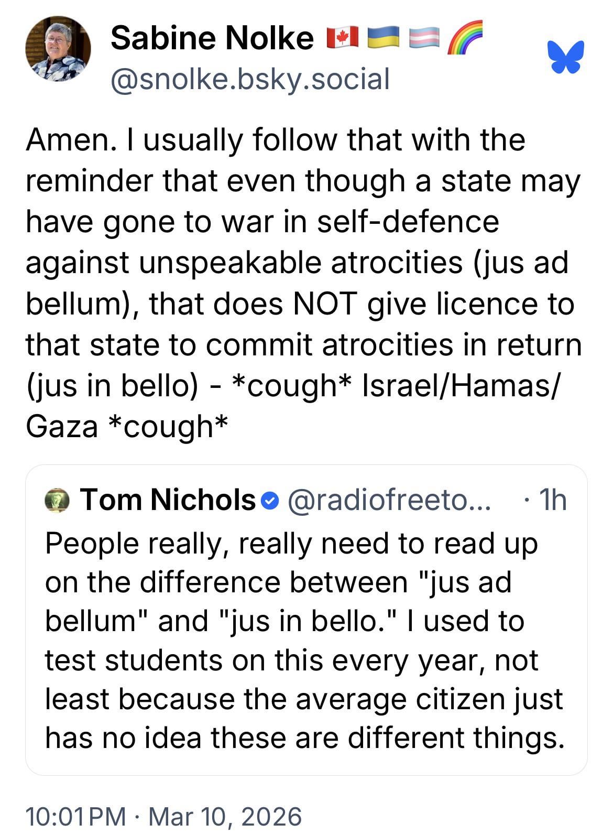Click the @snolke.bsky.social handle
This screenshot has width=613, height=835.
250,79
